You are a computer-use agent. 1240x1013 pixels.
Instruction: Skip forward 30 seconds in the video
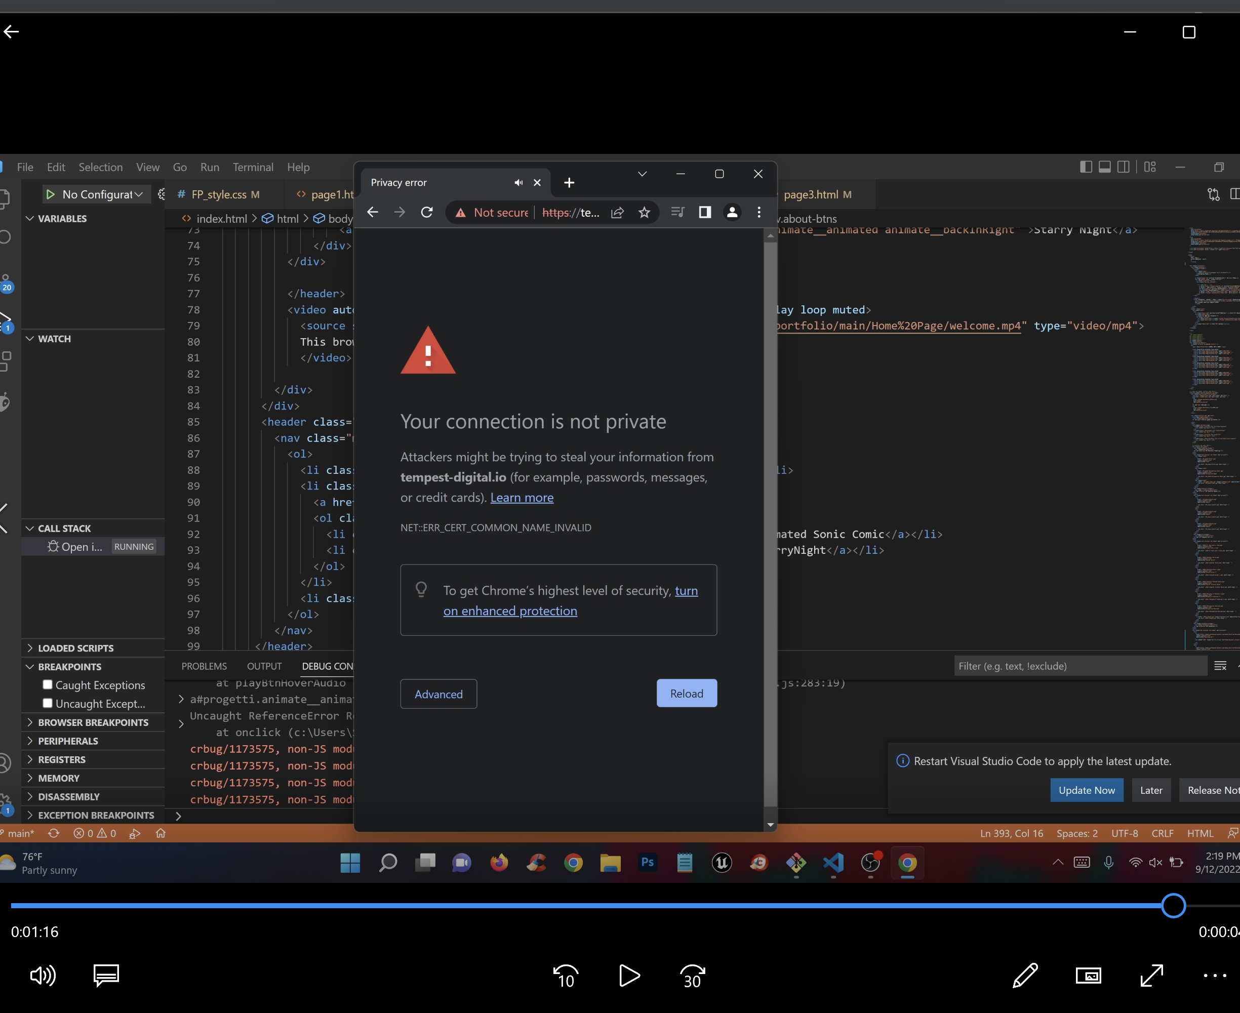[693, 975]
